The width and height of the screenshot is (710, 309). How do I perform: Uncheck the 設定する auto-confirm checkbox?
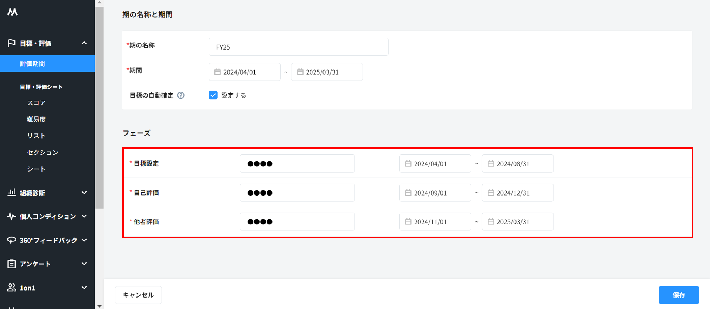coord(213,95)
